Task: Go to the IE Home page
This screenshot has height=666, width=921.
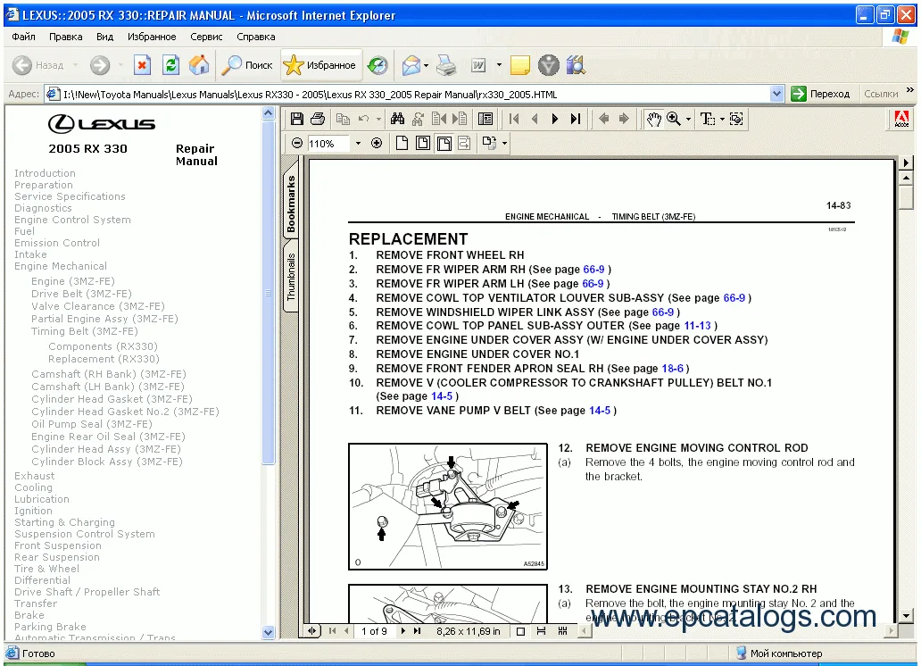Action: click(199, 65)
